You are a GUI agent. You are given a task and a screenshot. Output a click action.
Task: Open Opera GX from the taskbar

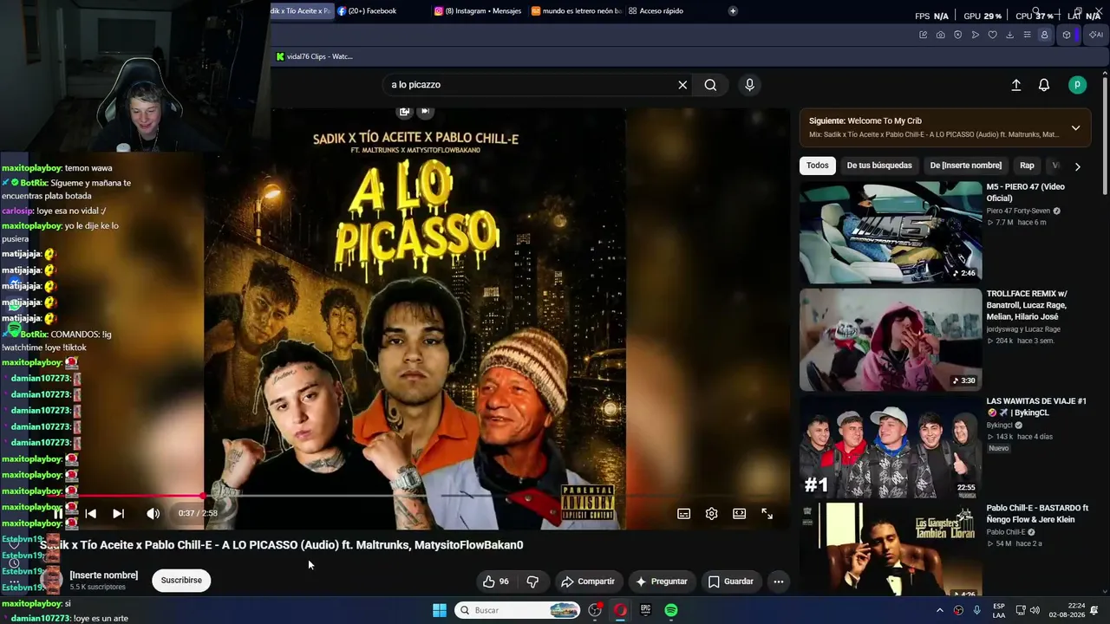(620, 610)
